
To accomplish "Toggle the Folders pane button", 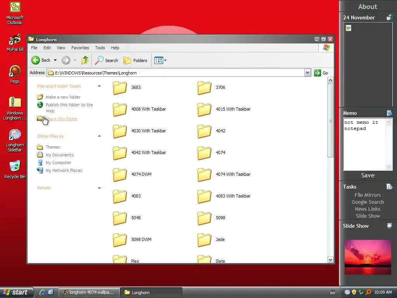I will (135, 60).
